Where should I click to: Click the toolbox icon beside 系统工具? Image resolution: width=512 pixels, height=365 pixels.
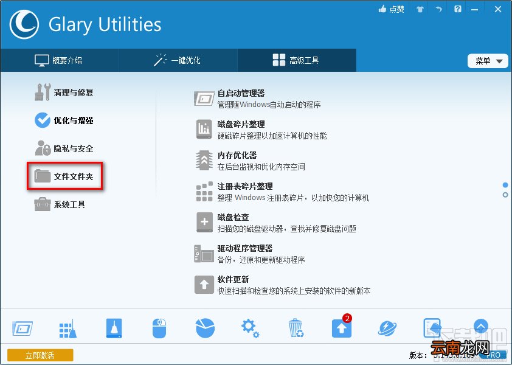pos(43,204)
